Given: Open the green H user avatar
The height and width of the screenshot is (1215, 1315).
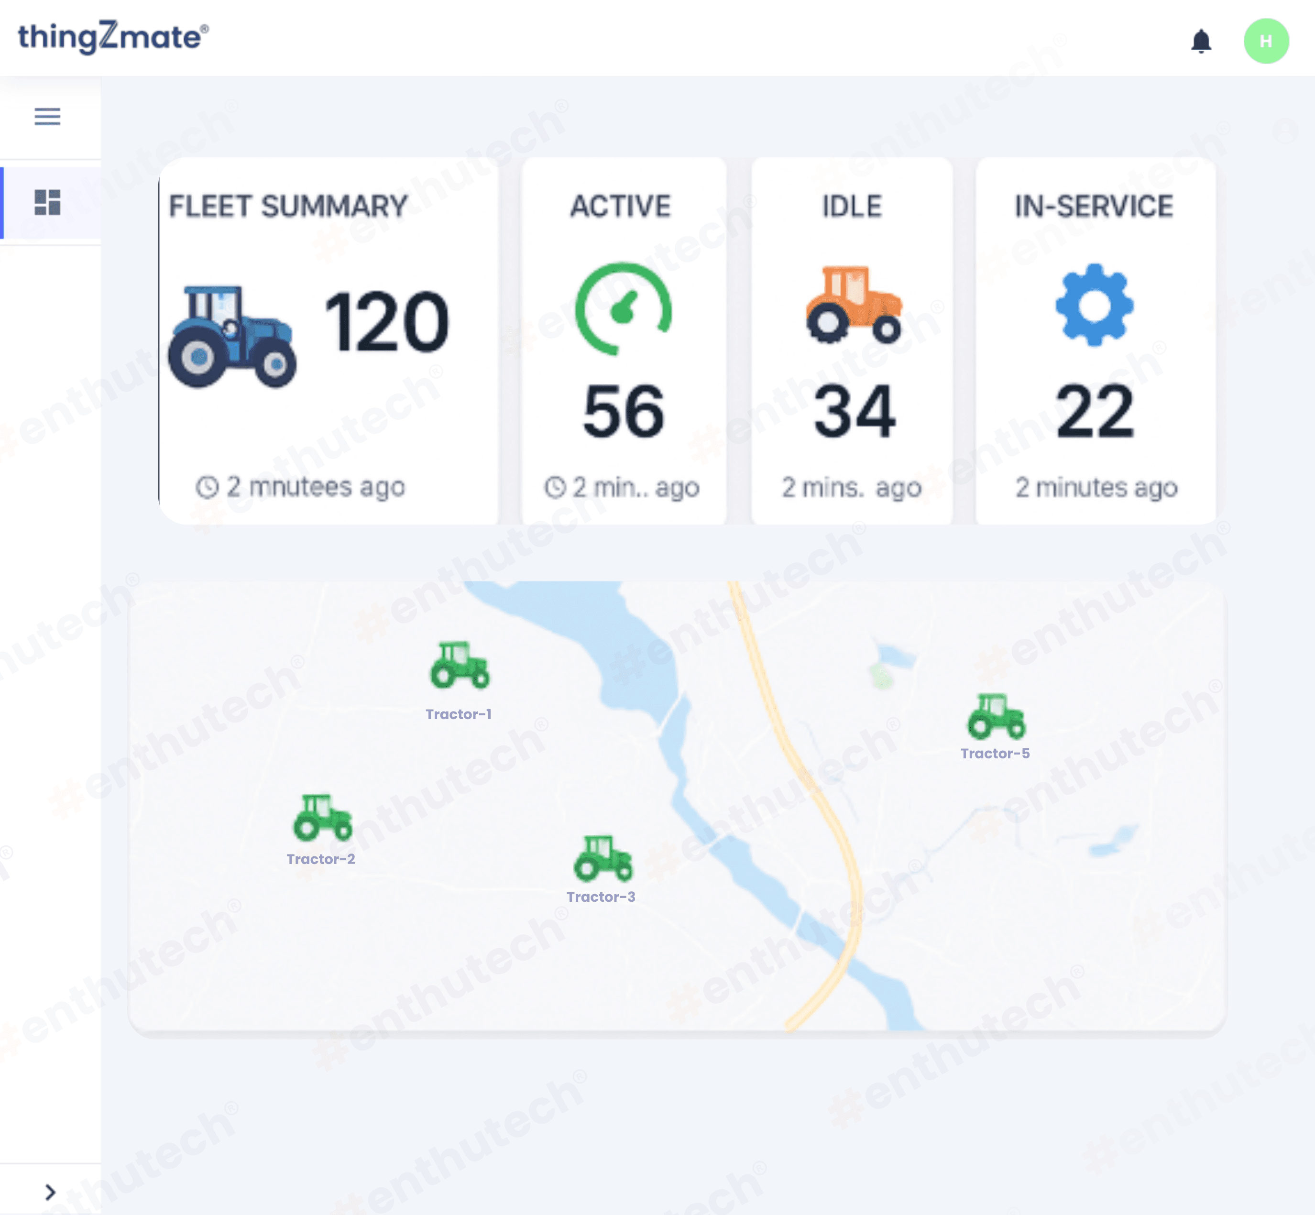Looking at the screenshot, I should point(1265,42).
